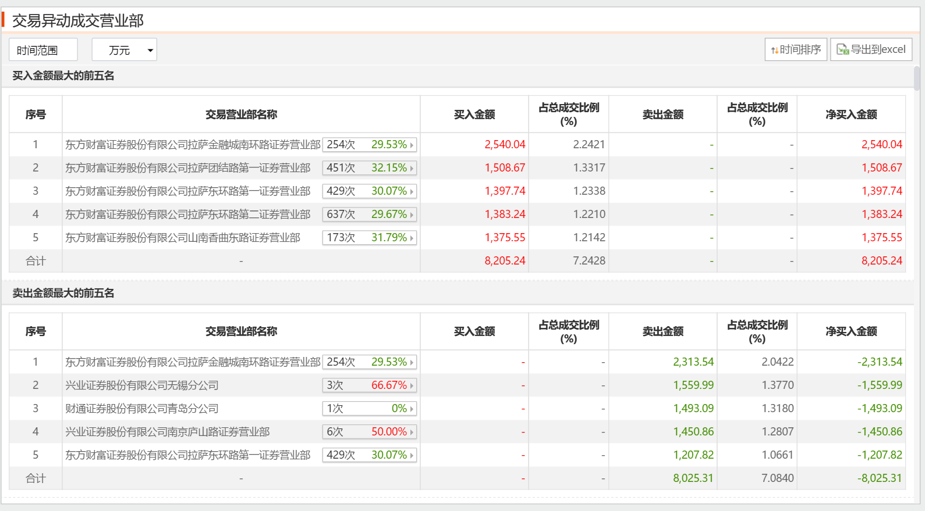Image resolution: width=925 pixels, height=511 pixels.
Task: Expand the 637次 29.67% badge
Action: click(x=370, y=215)
